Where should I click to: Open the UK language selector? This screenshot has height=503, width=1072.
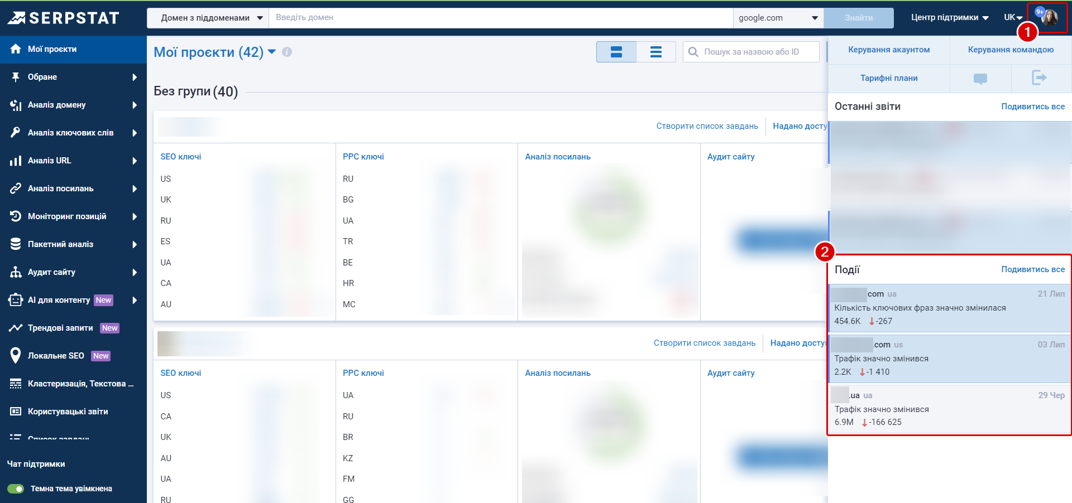pos(1012,17)
